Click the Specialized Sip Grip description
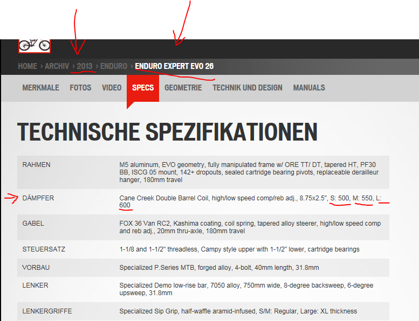The width and height of the screenshot is (419, 321). click(x=238, y=311)
